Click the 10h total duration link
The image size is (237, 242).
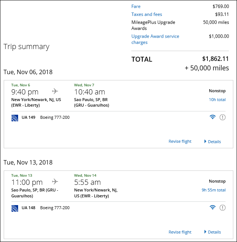217,100
